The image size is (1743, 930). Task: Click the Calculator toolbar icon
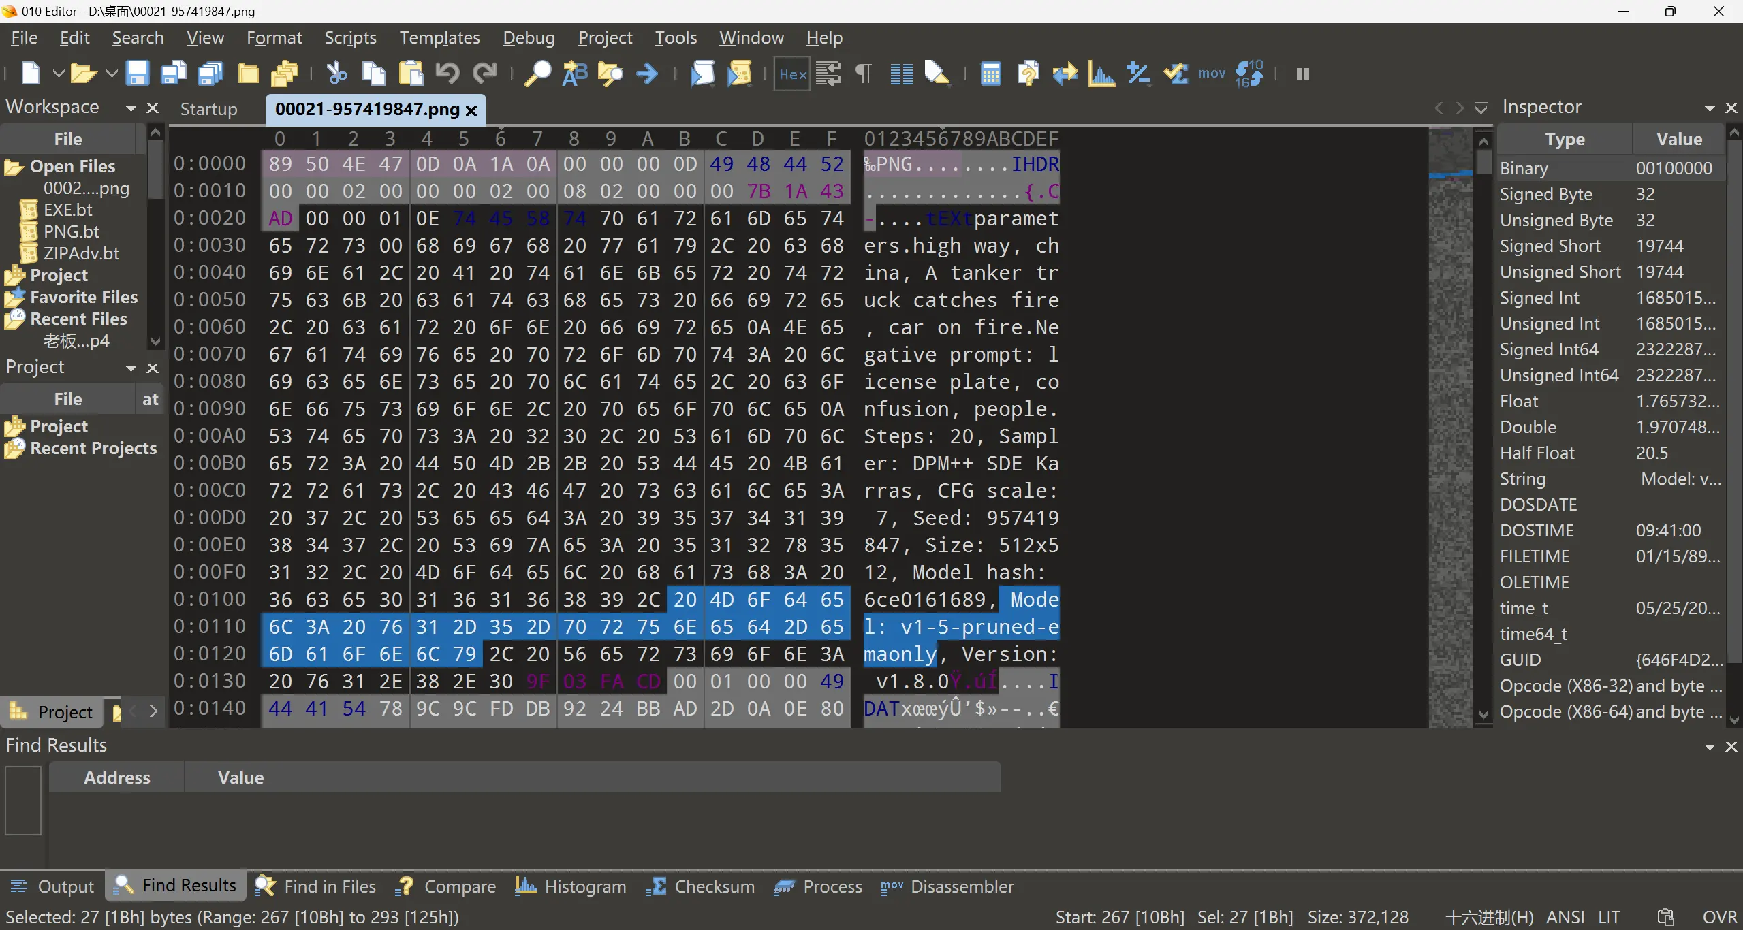(990, 74)
